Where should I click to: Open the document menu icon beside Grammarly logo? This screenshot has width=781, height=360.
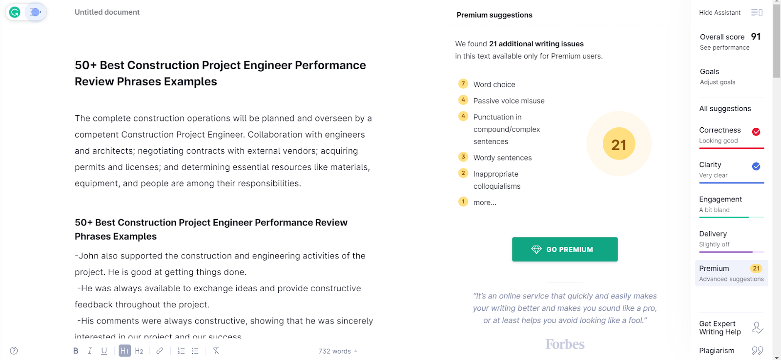point(35,12)
